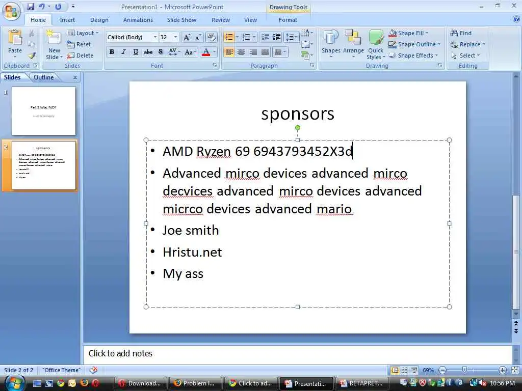Insert a New Slide

pyautogui.click(x=54, y=45)
